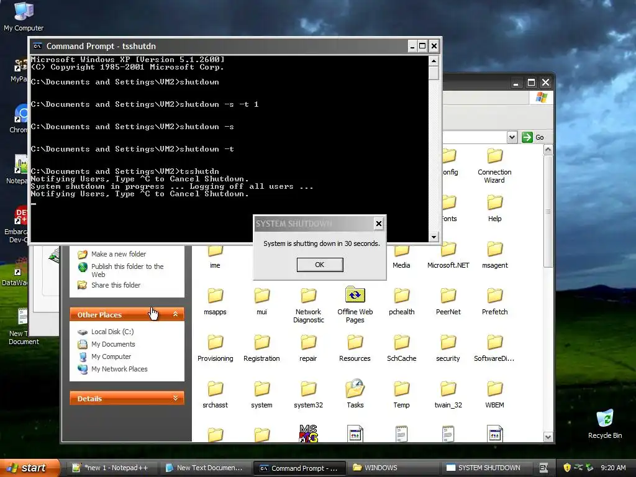Click the Go button in address bar

533,137
